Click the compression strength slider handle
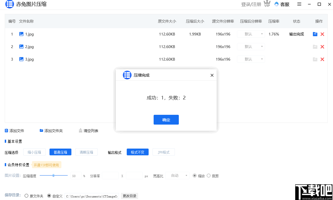This screenshot has width=333, height=200. pos(54,175)
